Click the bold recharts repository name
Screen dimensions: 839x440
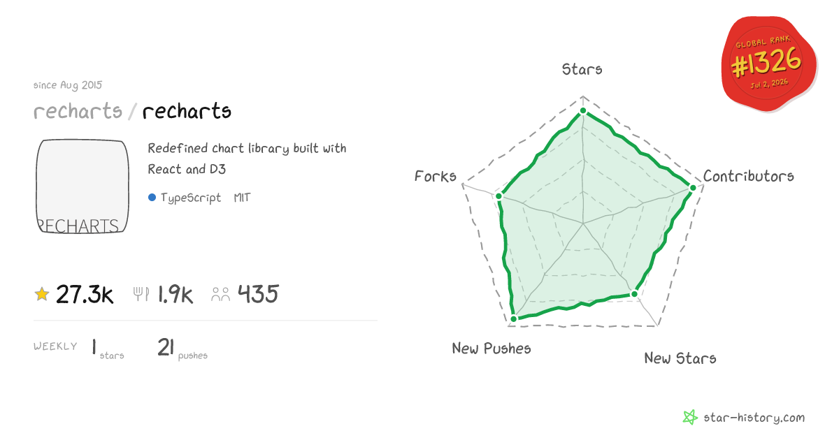pyautogui.click(x=187, y=111)
